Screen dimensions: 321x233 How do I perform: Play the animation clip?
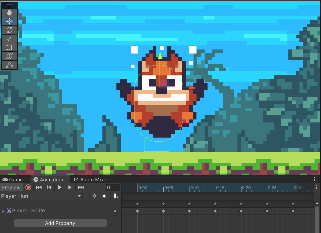(x=60, y=187)
